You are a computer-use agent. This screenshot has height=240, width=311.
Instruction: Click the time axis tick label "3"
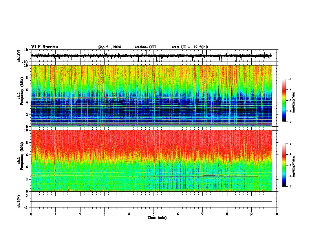(x=104, y=214)
